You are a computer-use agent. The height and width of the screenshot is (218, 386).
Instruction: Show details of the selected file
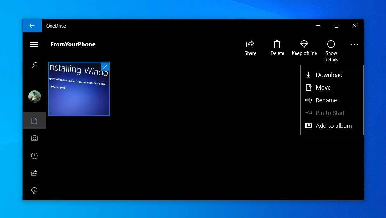331,51
